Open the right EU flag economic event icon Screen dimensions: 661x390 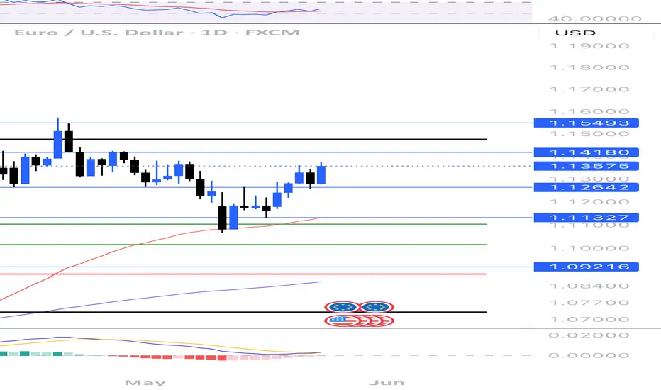click(377, 307)
